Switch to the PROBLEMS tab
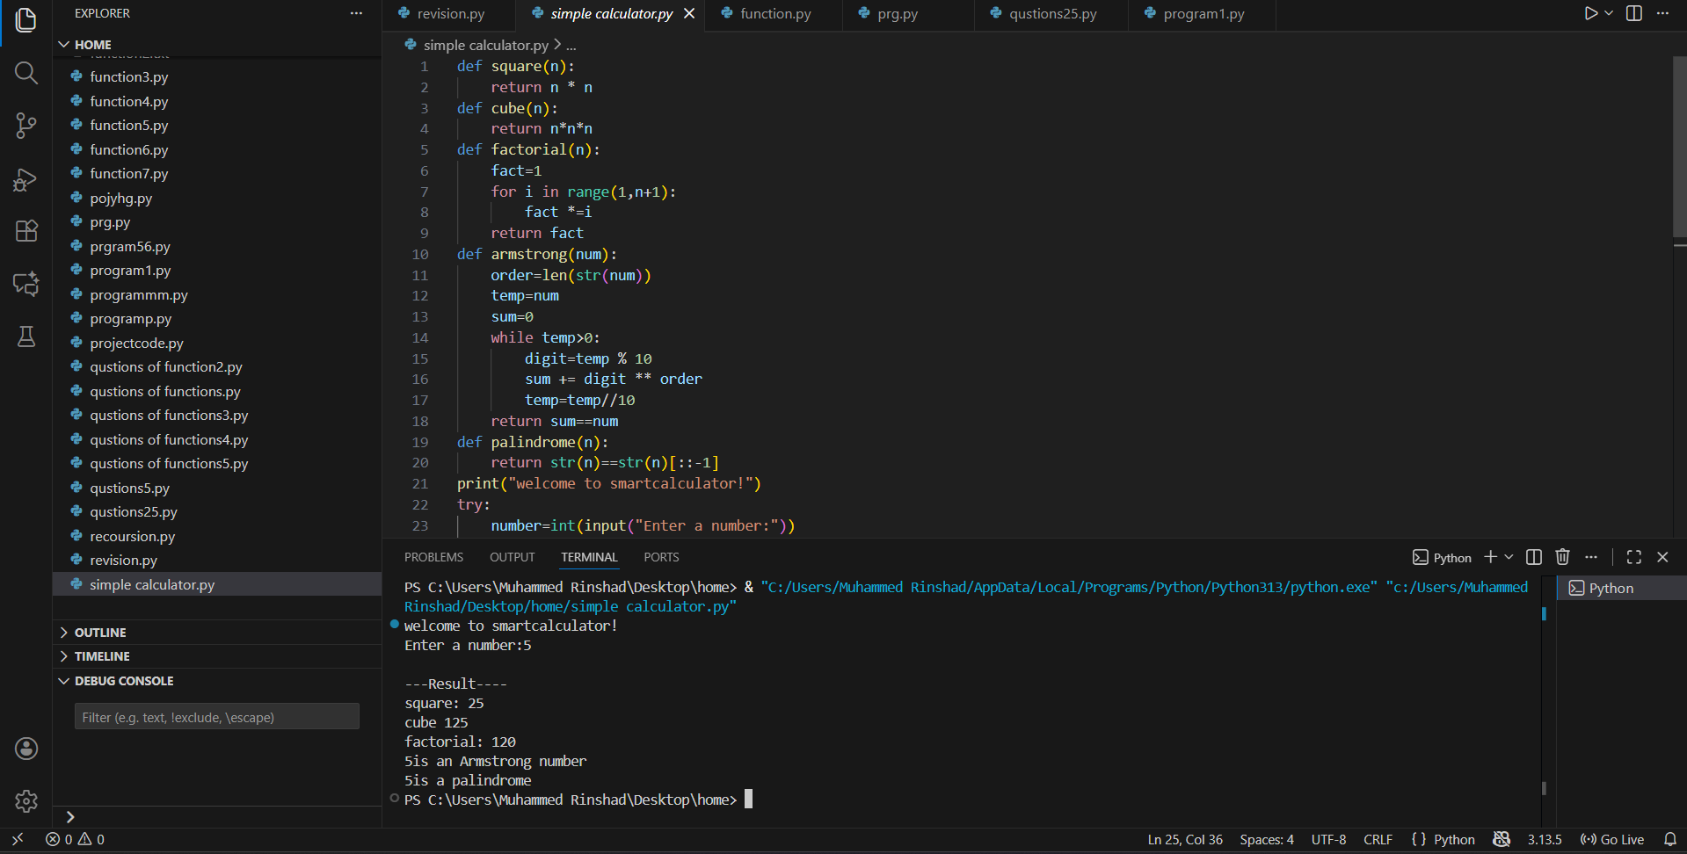This screenshot has width=1687, height=854. click(433, 557)
